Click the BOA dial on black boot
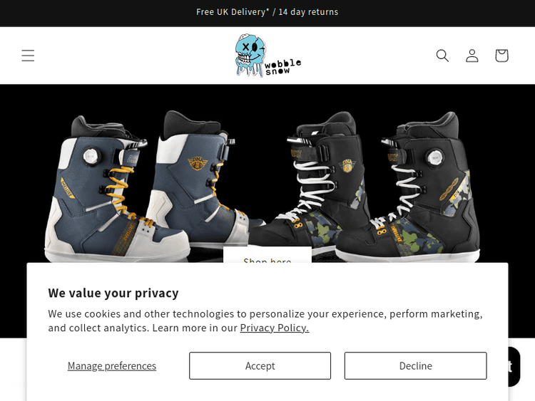The width and height of the screenshot is (535, 401). point(435,158)
